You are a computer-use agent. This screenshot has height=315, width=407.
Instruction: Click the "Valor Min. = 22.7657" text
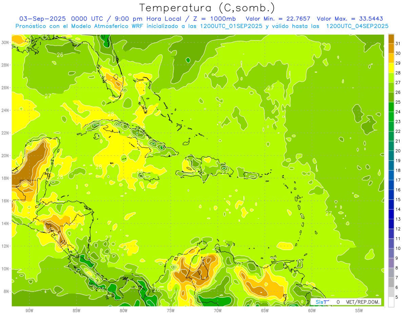(278, 19)
